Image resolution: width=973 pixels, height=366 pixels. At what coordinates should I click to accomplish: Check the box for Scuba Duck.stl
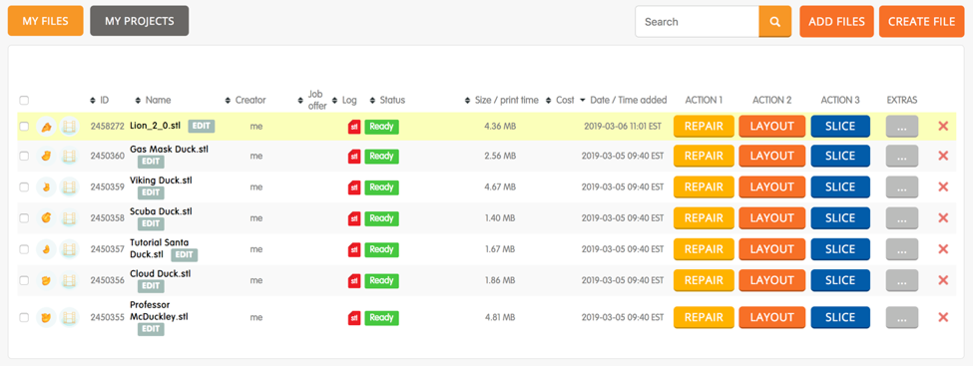tap(24, 218)
